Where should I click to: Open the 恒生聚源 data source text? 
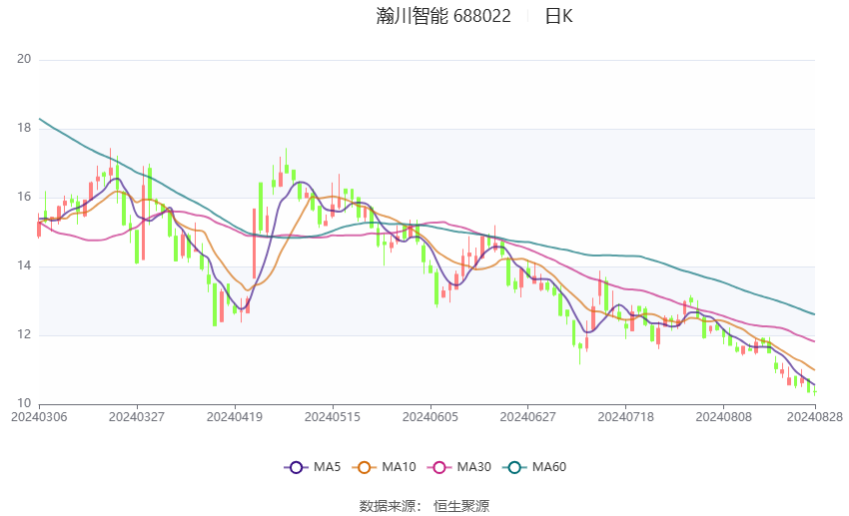[x=461, y=506]
